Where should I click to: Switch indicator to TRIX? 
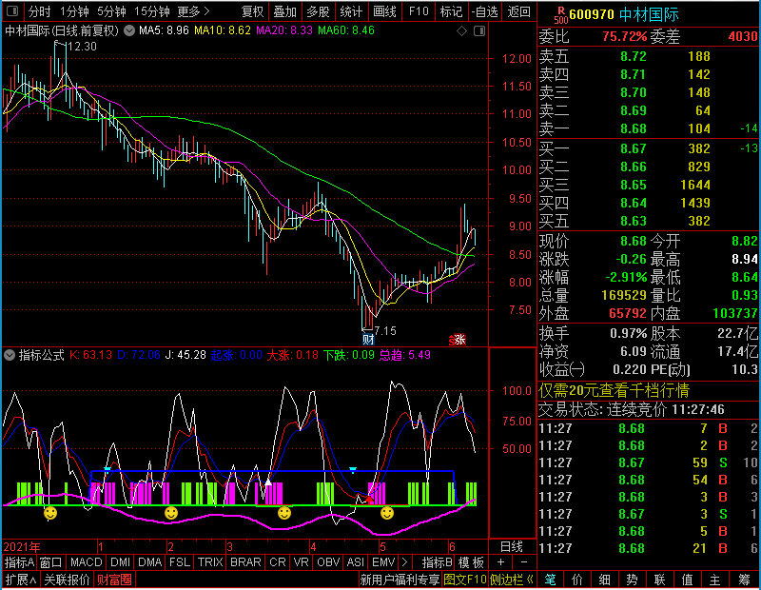210,562
